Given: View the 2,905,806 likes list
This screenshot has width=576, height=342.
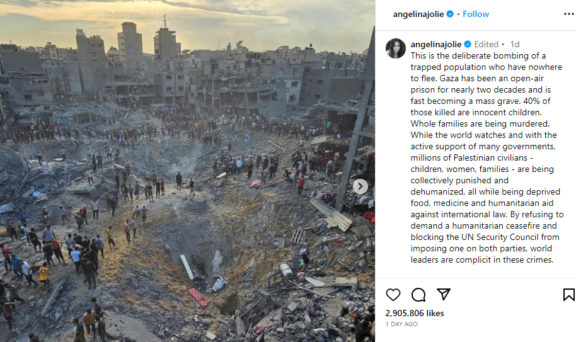Looking at the screenshot, I should point(415,313).
